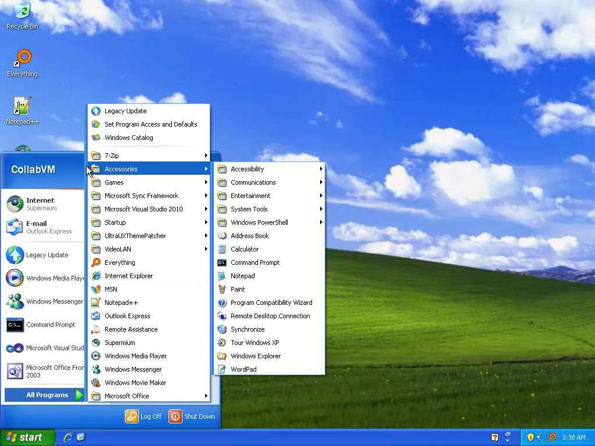
Task: Start Tour Windows XP
Action: 270,343
